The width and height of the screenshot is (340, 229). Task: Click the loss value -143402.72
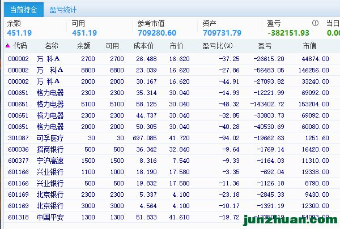(267, 104)
